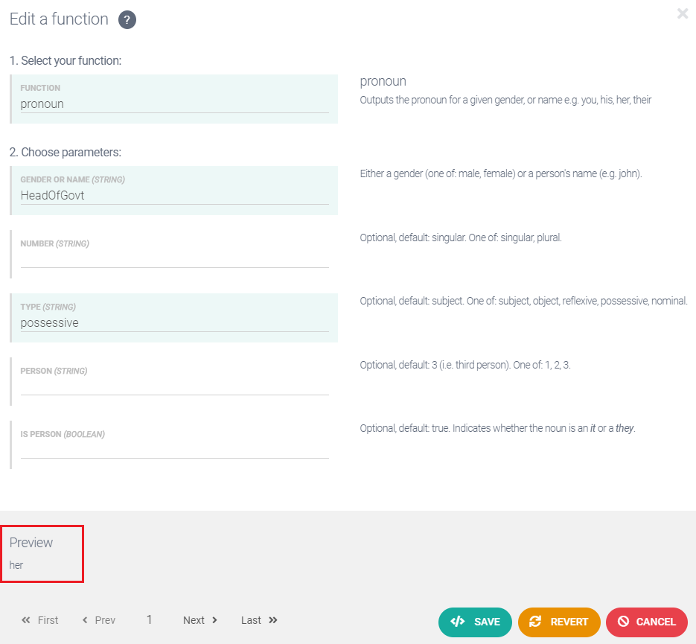
Task: Click into the Person parameter field
Action: [174, 386]
